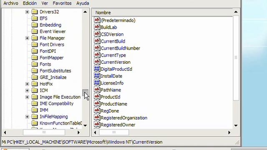Open the Favoritos menu
Image resolution: width=267 pixels, height=150 pixels.
62,3
